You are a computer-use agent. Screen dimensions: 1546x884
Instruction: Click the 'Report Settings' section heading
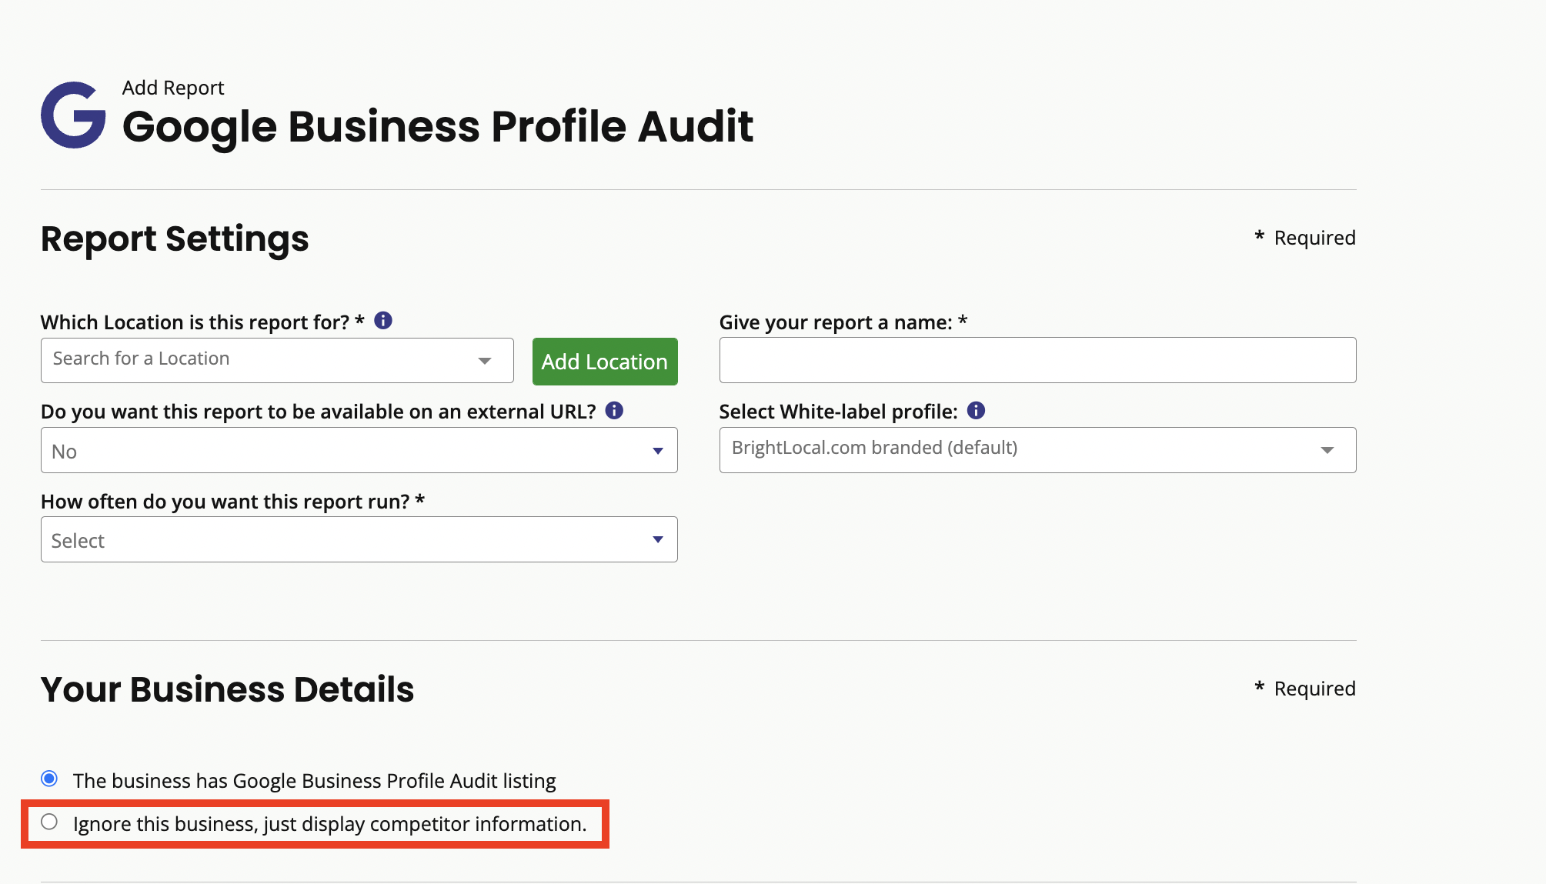coord(175,239)
